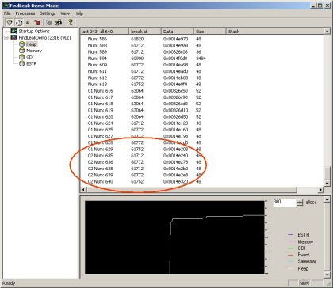Select the row 02 Num: 638

pyautogui.click(x=202, y=169)
